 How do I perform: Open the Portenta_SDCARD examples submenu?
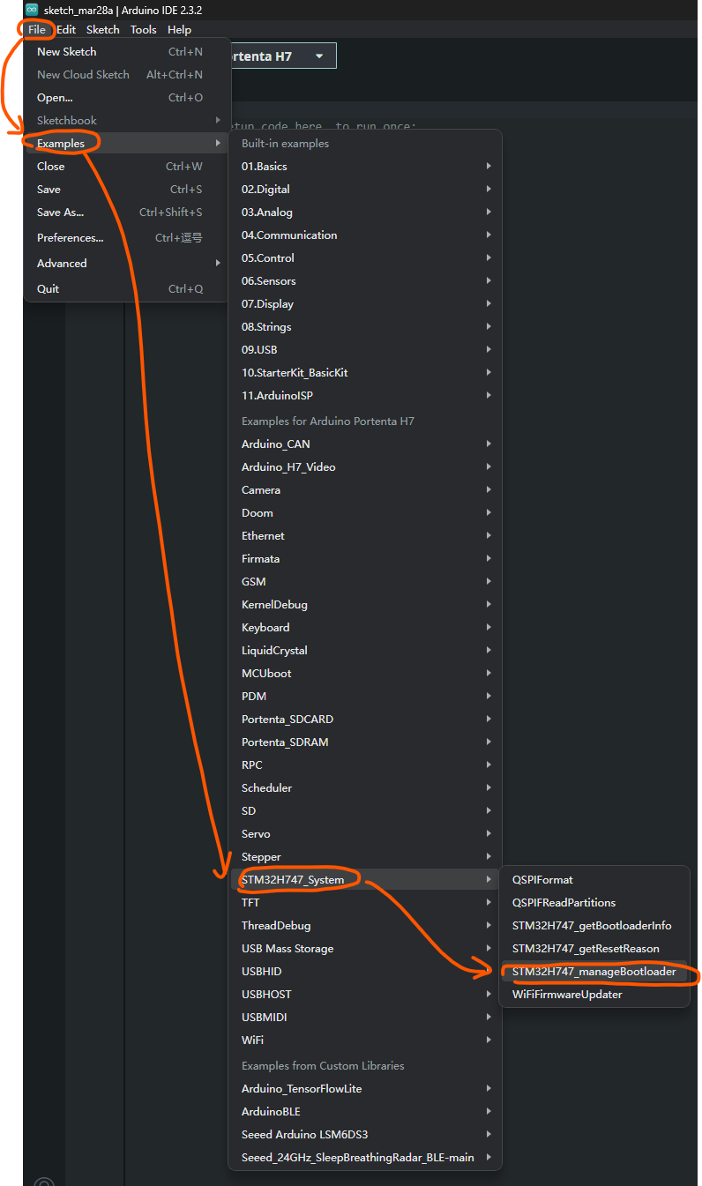[288, 720]
